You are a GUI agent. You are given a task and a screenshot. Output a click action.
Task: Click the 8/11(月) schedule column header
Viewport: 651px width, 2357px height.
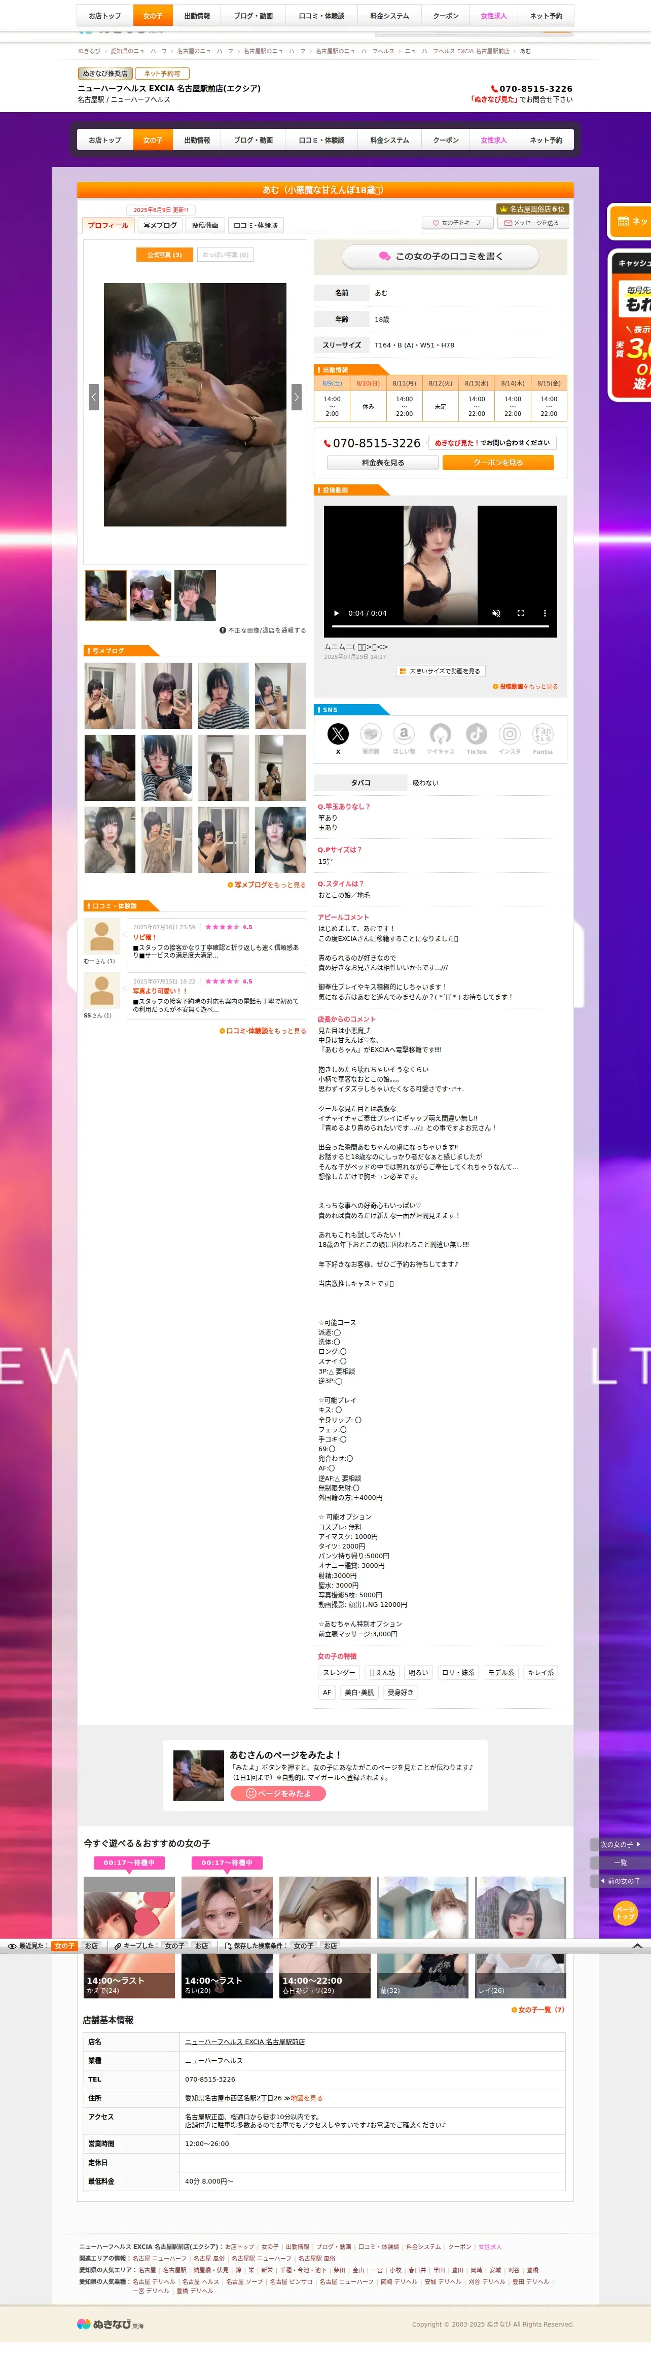click(x=404, y=383)
